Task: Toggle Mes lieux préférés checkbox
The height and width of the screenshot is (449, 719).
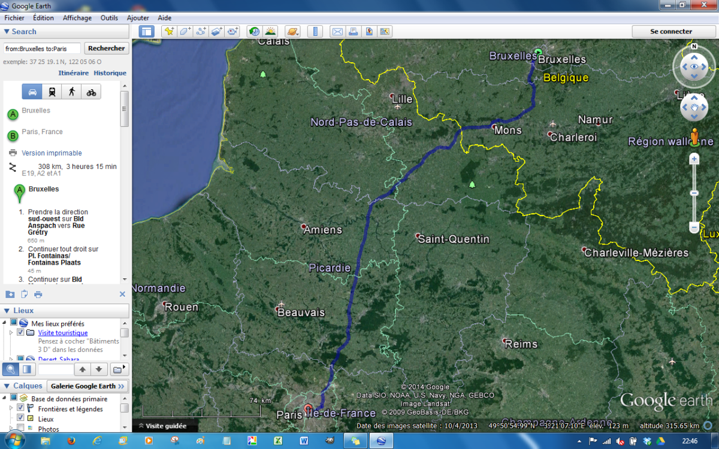Action: click(x=14, y=323)
